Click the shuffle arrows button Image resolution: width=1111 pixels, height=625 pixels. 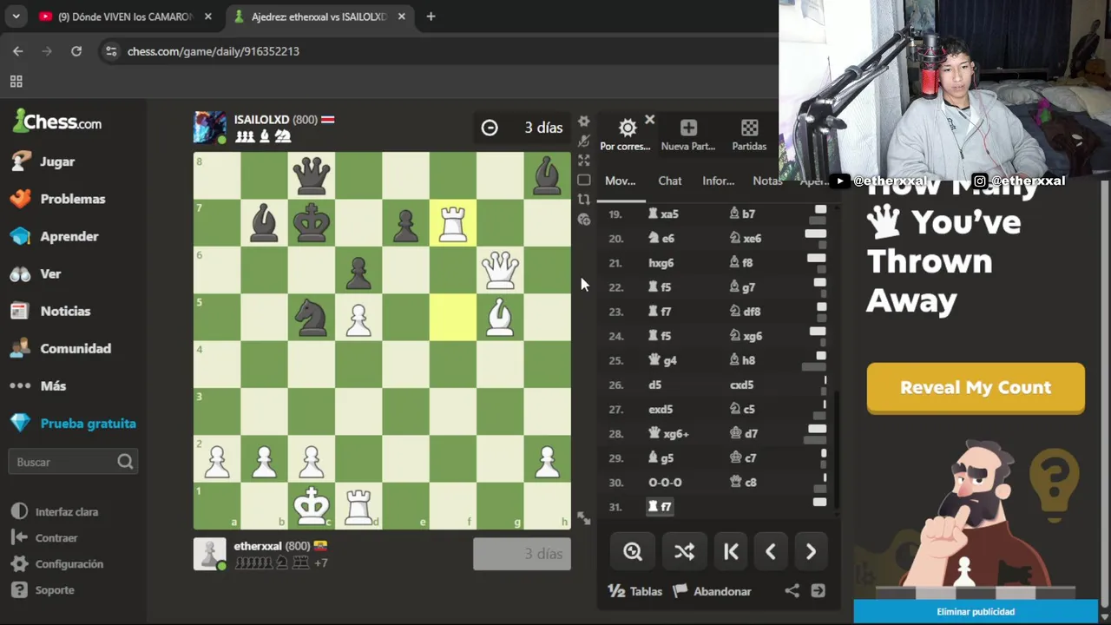coord(684,552)
